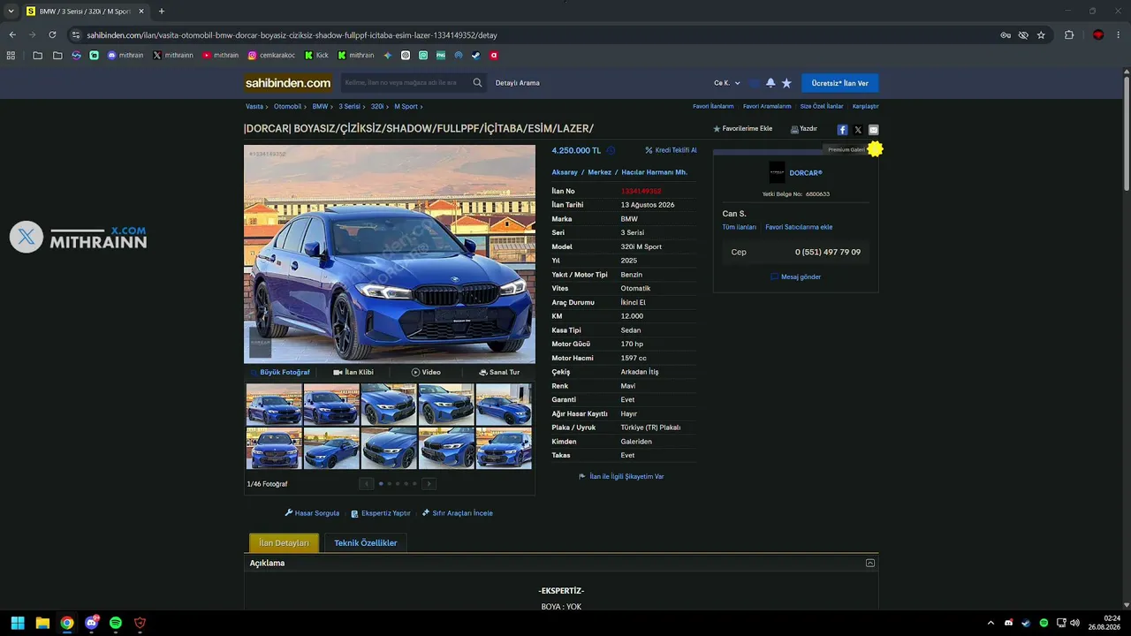Open the saved passwords key icon
Viewport: 1131px width, 636px height.
coord(1006,35)
